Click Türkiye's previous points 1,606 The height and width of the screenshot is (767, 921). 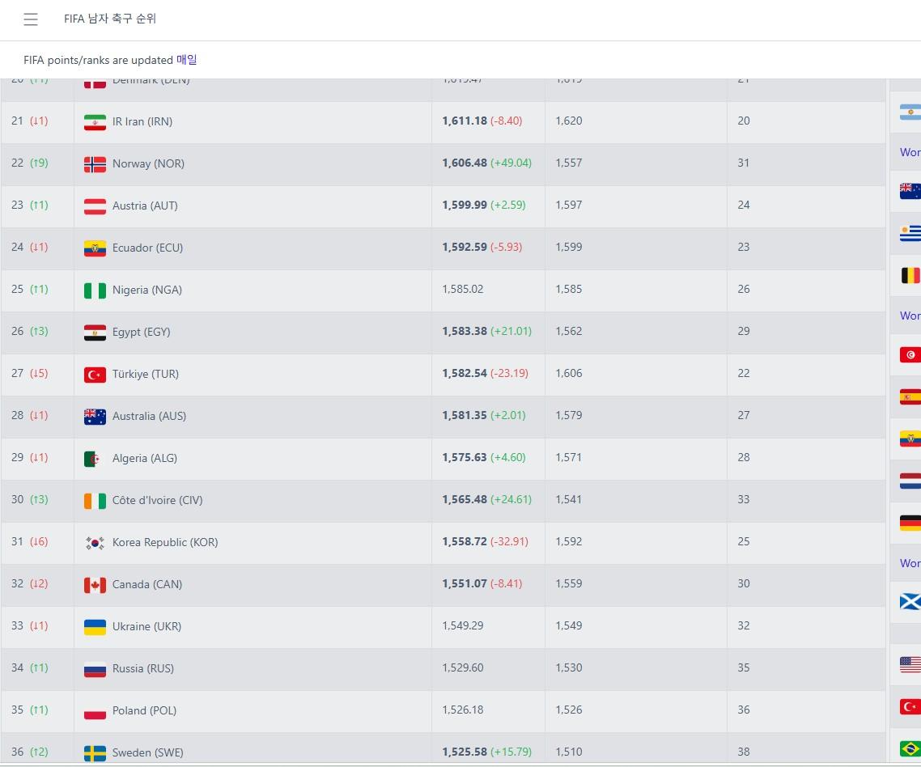[x=569, y=374]
